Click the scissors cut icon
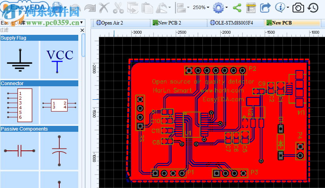Viewport: 325px width, 188px height. 118,7
